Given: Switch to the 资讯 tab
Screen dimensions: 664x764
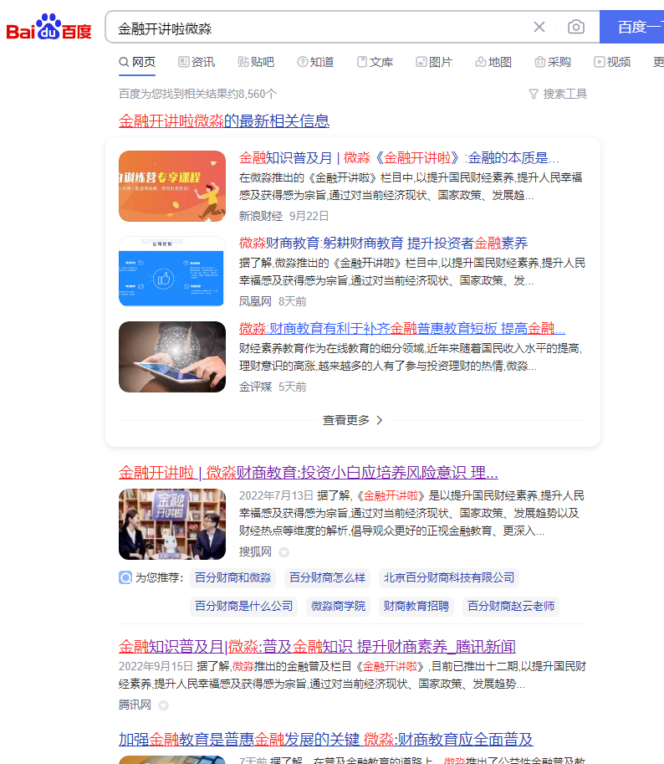Looking at the screenshot, I should 197,62.
